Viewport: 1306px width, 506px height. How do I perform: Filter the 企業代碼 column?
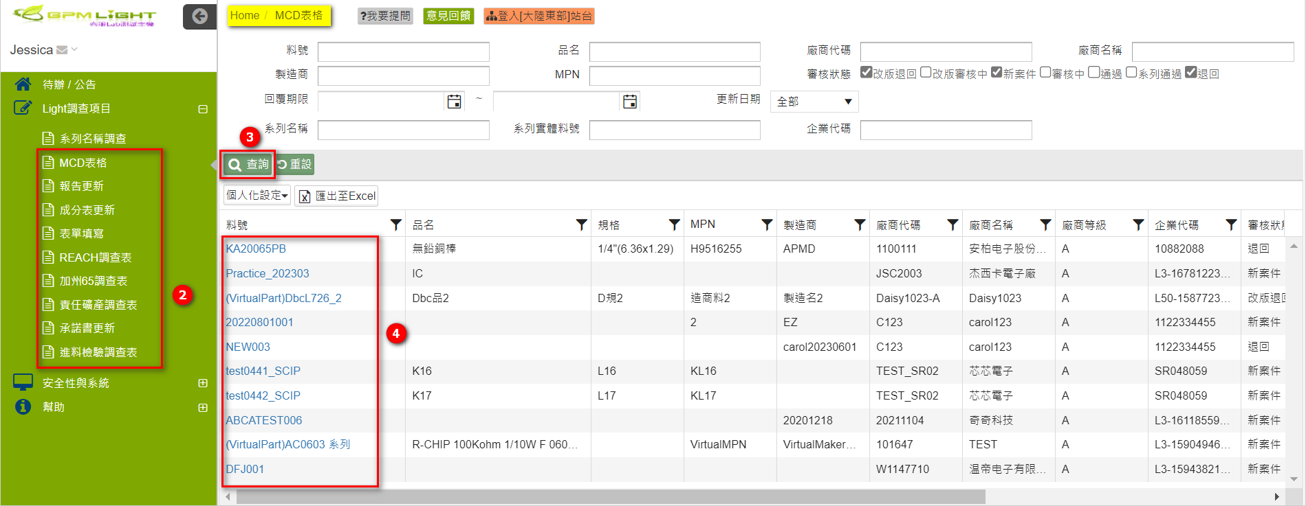1232,225
